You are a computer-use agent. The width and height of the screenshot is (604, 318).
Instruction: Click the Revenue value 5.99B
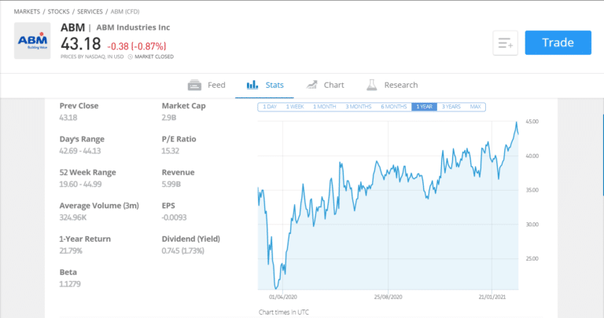[x=171, y=185]
